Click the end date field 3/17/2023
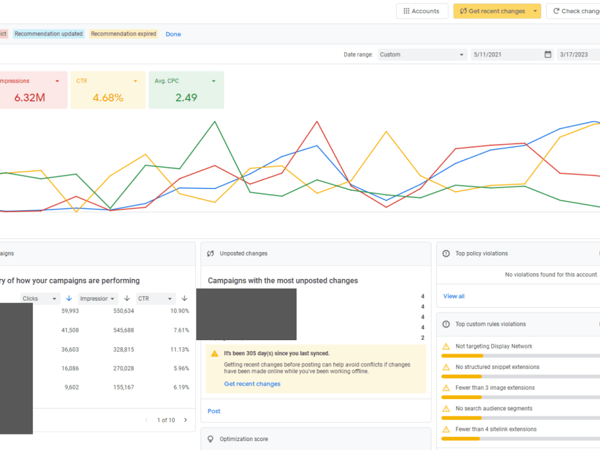This screenshot has height=450, width=600. (578, 55)
